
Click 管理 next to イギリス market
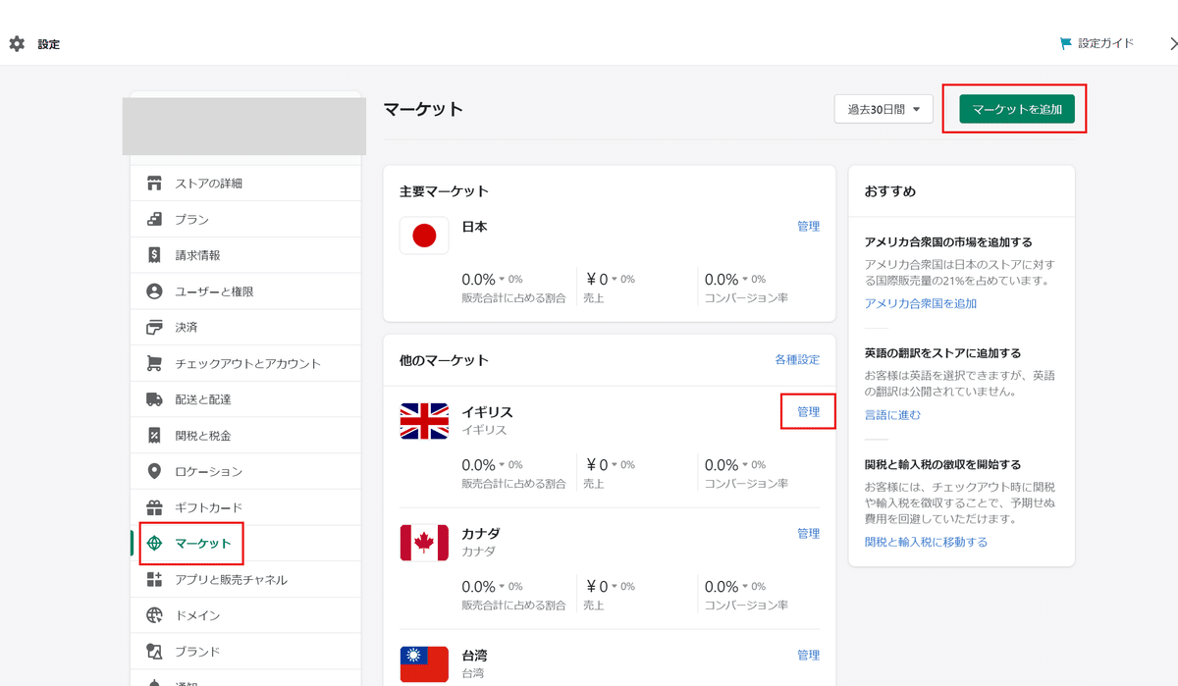pos(807,411)
